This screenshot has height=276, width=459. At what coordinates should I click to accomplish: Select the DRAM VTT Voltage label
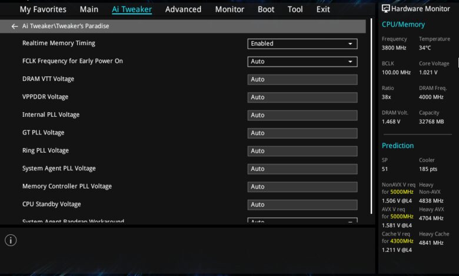48,79
